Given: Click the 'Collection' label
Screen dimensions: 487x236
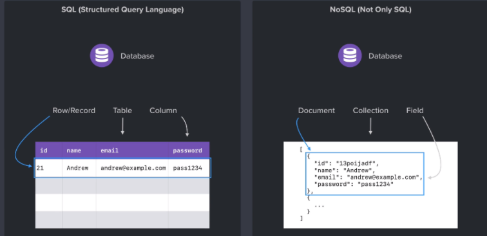Looking at the screenshot, I should [x=370, y=111].
